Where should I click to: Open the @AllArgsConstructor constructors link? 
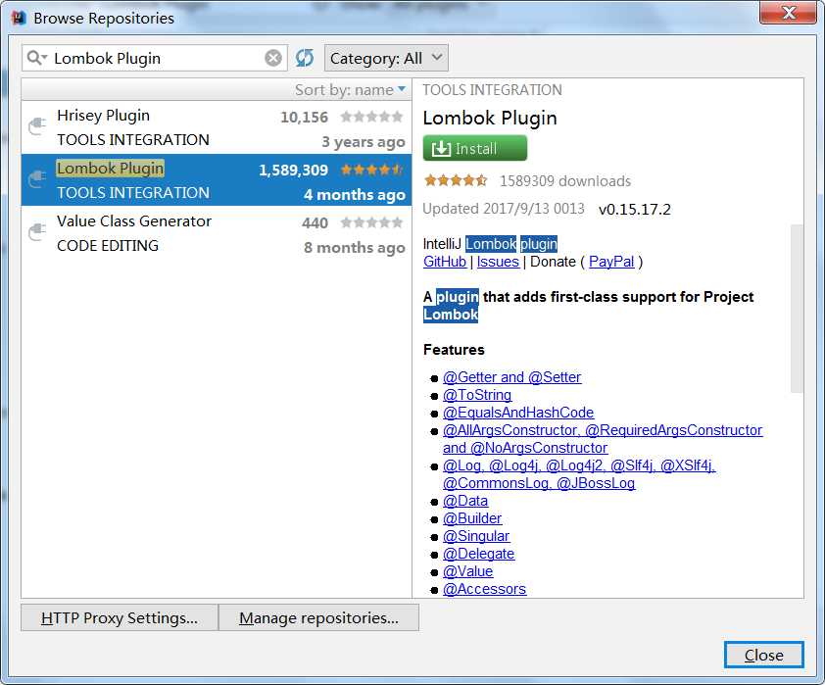coord(603,439)
